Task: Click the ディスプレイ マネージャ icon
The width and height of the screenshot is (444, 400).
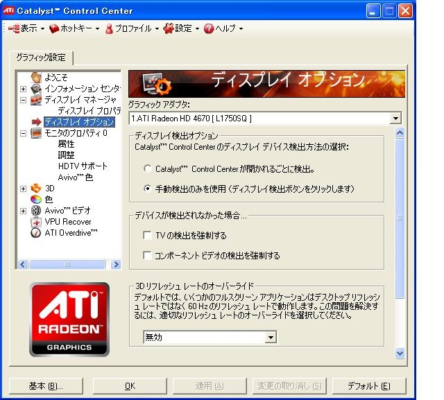Action: pos(36,100)
